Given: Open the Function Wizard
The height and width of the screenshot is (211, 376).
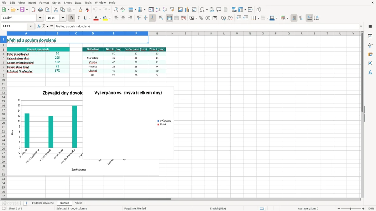Looking at the screenshot, I should [x=39, y=27].
